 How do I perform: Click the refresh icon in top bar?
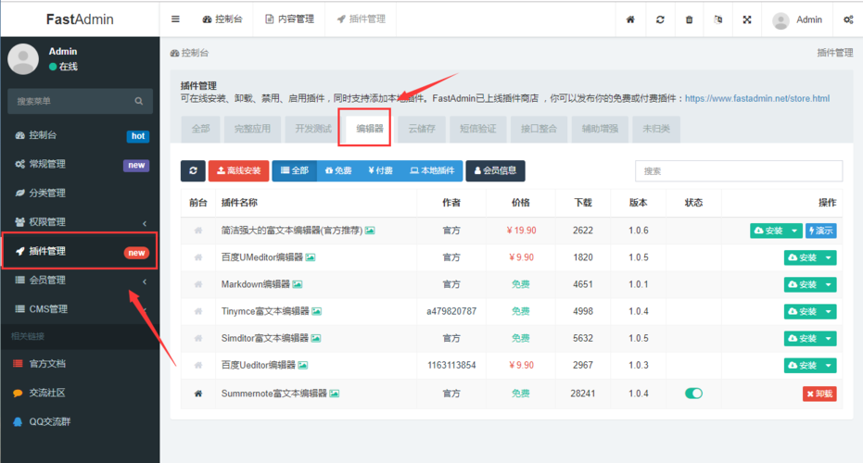click(660, 19)
